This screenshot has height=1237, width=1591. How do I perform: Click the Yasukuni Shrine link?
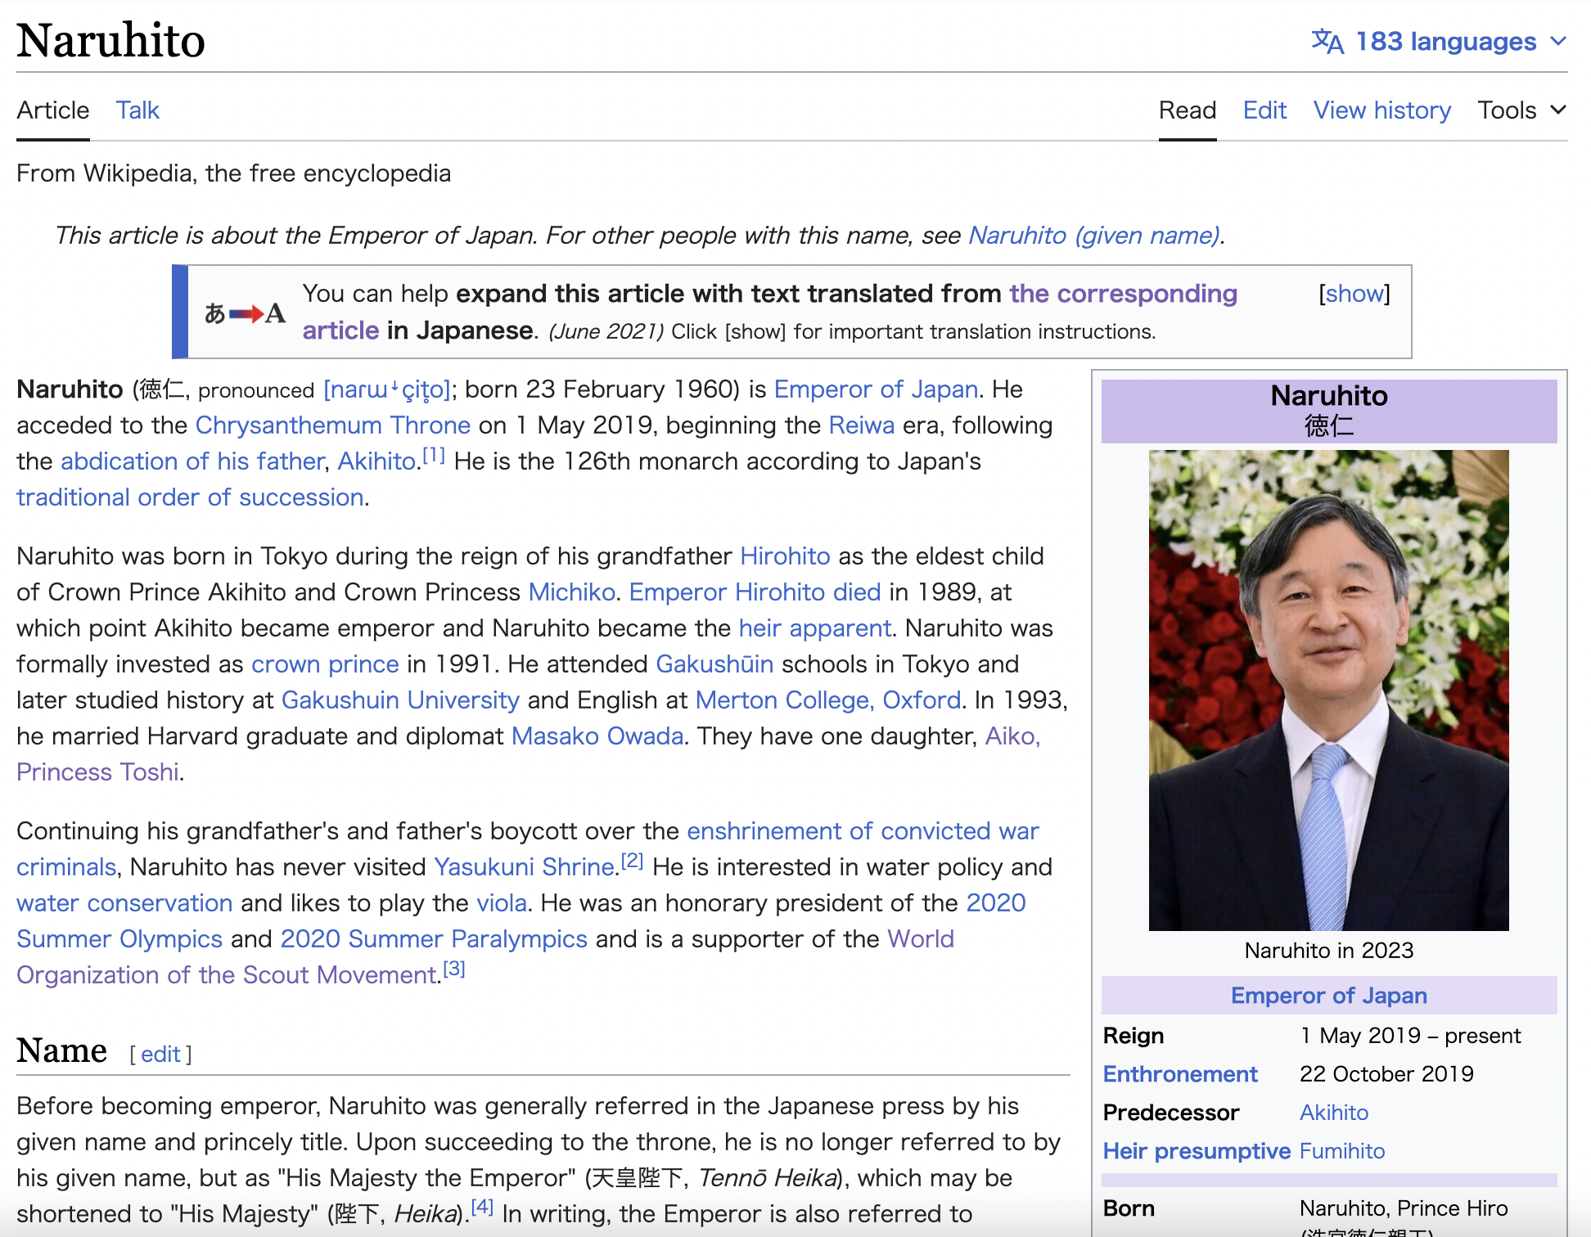524,867
